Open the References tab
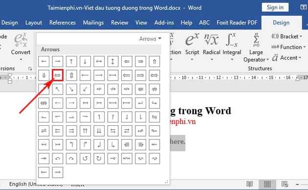The width and height of the screenshot is (308, 190). click(63, 23)
